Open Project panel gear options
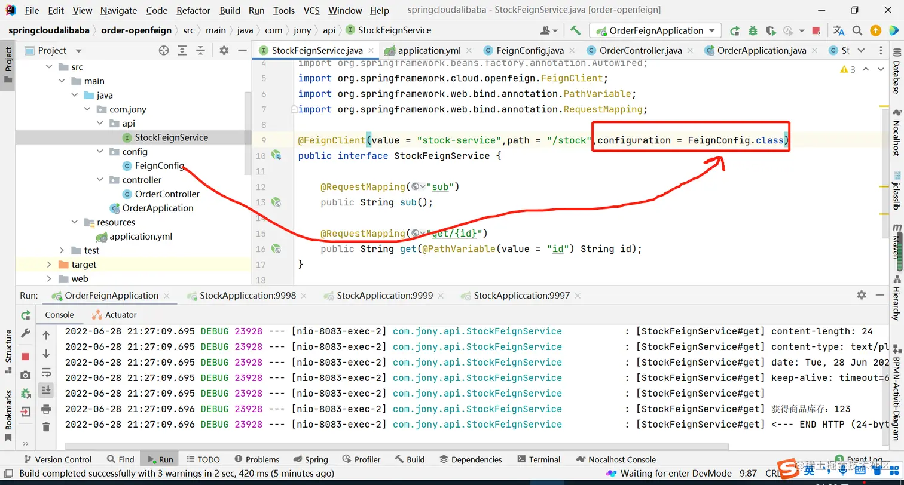 224,51
